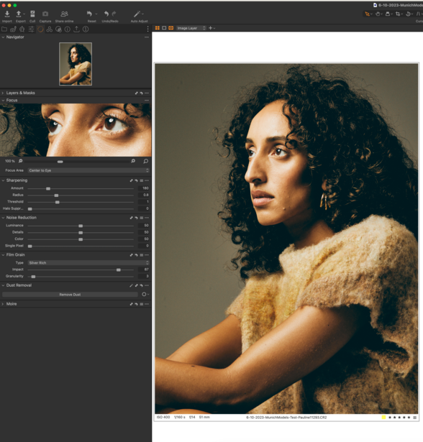Select the Pan hand cursor tool
Screen dimensions: 423x442
[x=378, y=14]
